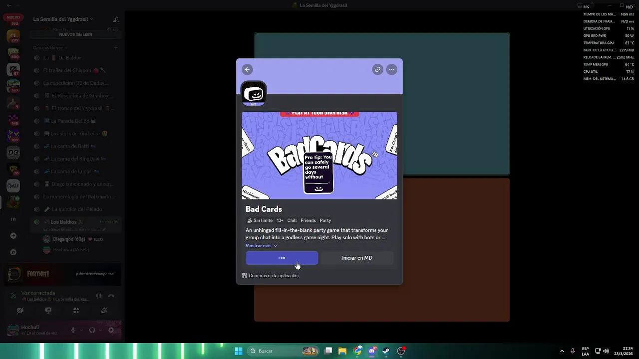639x359 pixels.
Task: Copy the Bad Cards activity link icon
Action: coord(377,70)
